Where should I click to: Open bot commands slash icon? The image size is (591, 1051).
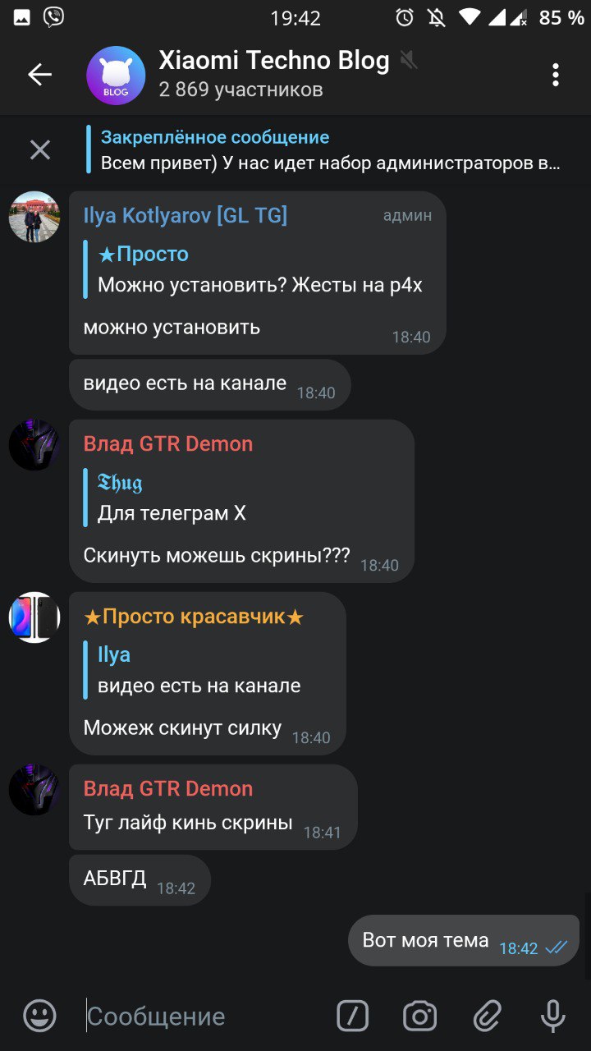tap(353, 1017)
